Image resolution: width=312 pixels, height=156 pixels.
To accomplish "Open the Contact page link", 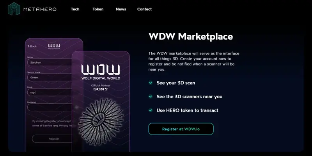I will 144,9.
